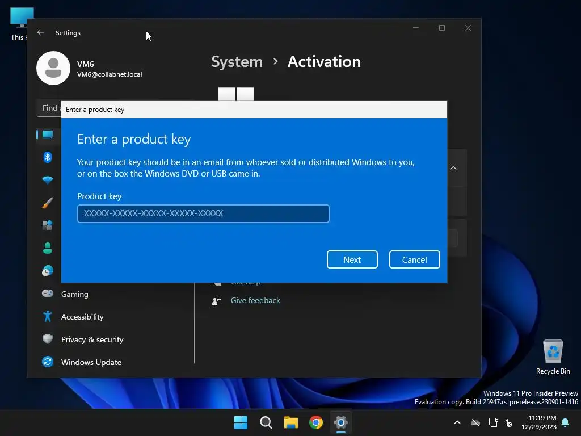Click the VM6 user profile avatar
581x436 pixels.
coord(53,68)
